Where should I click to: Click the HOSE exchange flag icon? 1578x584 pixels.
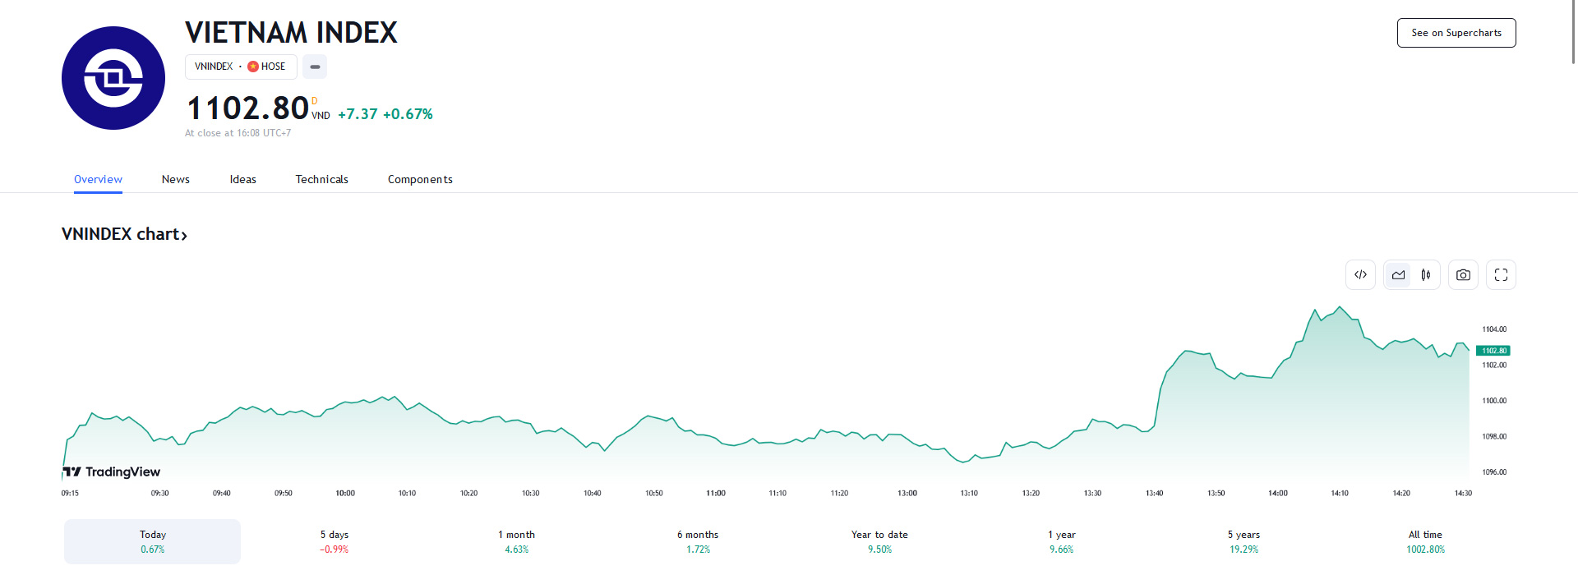(x=253, y=67)
